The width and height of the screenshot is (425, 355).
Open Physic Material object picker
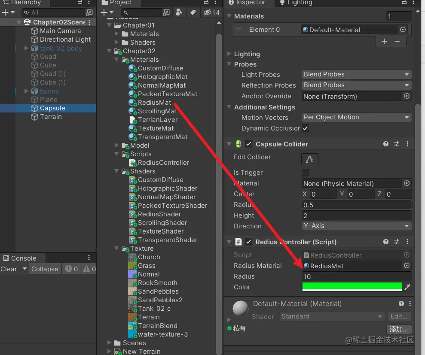point(407,183)
